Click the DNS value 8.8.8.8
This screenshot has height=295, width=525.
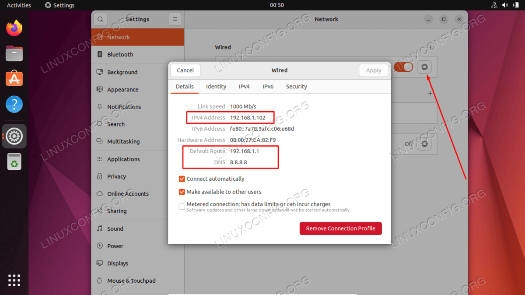click(238, 162)
